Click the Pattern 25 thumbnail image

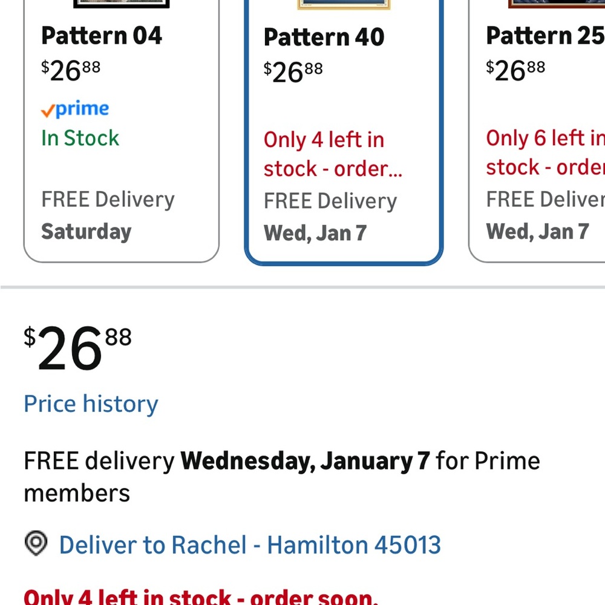pos(557,4)
